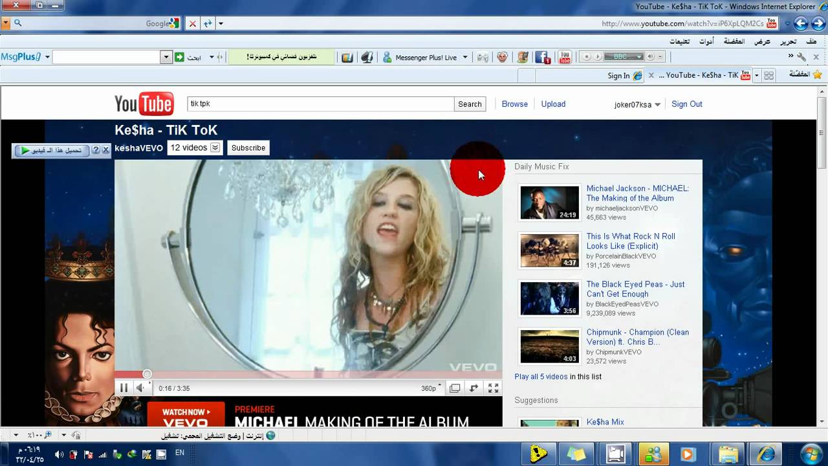Open the Arabic Tools menu (أدوات)

point(706,41)
